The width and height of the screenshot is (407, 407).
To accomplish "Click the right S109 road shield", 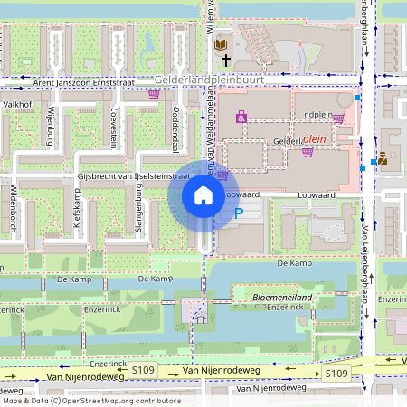I will [336, 374].
